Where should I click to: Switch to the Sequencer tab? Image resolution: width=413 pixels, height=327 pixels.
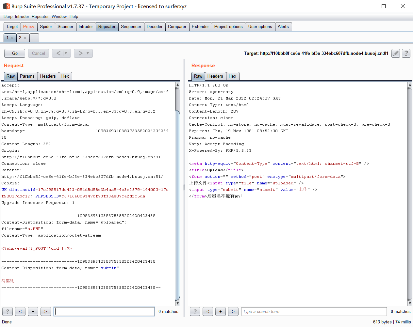click(131, 27)
